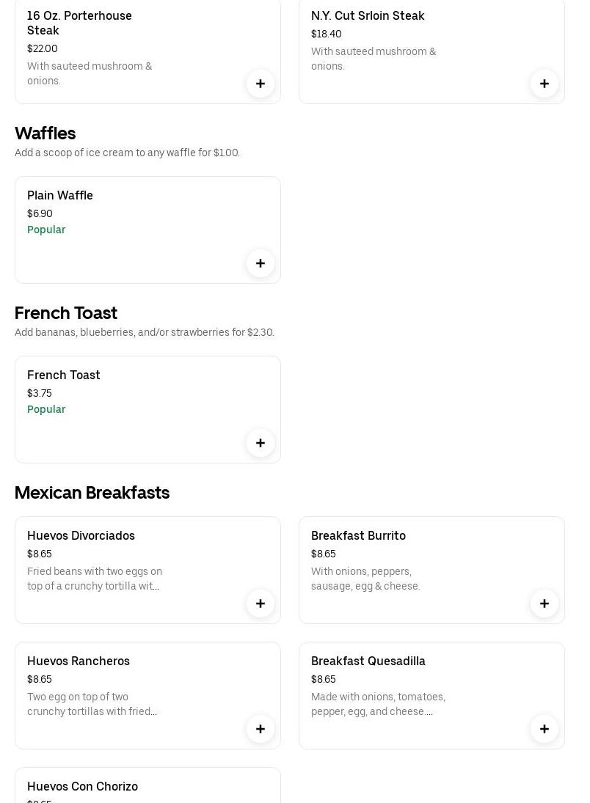Open Breakfast Quesadilla item name
Screen dimensions: 590x803
368,661
